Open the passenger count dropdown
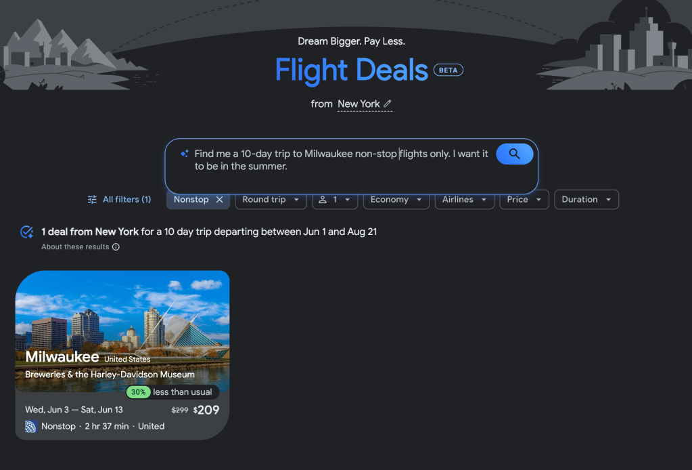Viewport: 692px width, 470px height. 335,200
